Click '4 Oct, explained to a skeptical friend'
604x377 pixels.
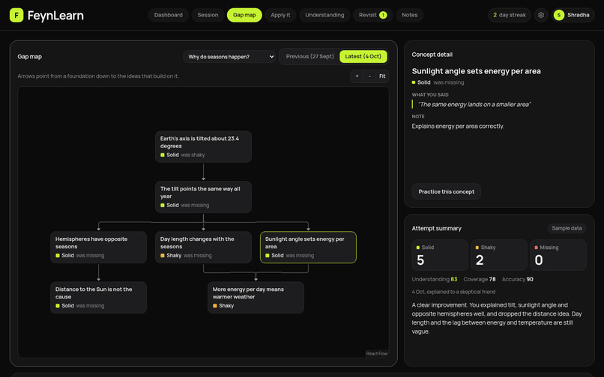pyautogui.click(x=453, y=292)
